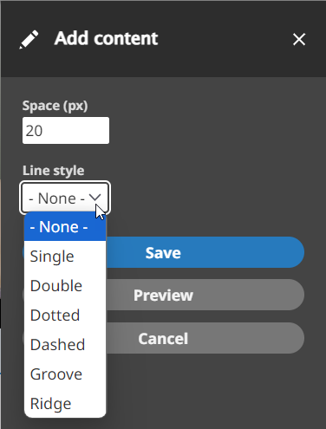Collapse the dropdown using its chevron arrow
Screen dimensions: 326x429
tap(95, 198)
